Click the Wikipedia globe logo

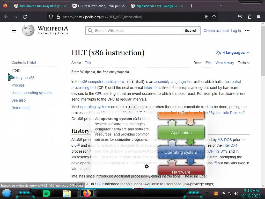click(28, 31)
